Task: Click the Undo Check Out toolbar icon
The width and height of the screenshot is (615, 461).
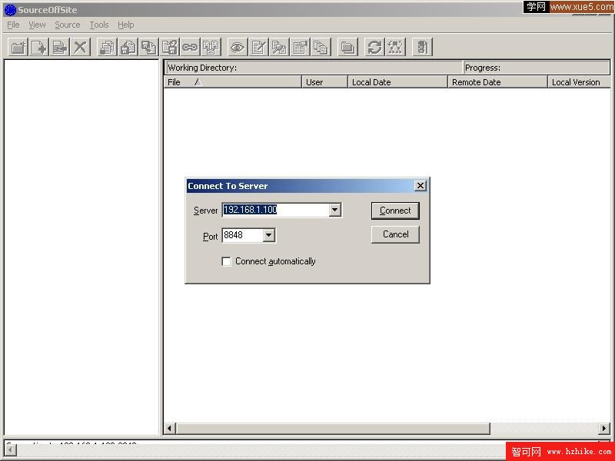Action: point(169,48)
